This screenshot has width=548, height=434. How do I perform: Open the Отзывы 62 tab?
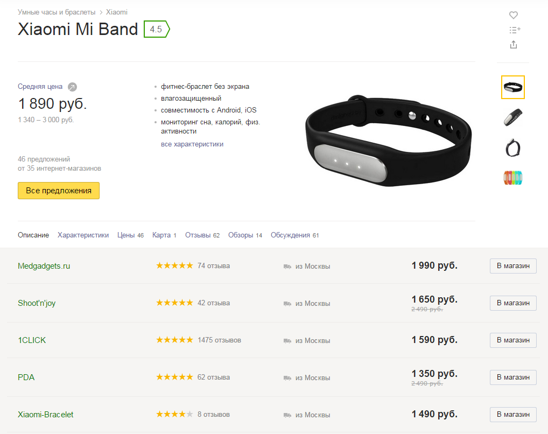(x=202, y=235)
